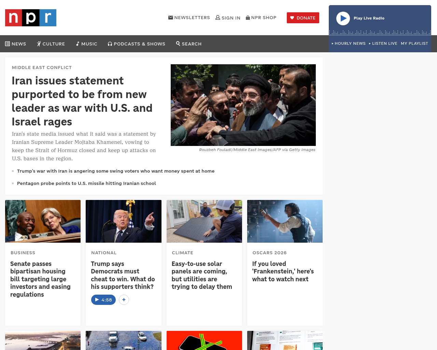This screenshot has width=437, height=350.
Task: Open the documents screenshot thumbnail
Action: click(285, 340)
